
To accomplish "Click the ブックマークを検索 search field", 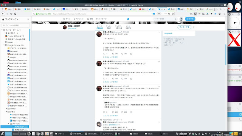I will (x=16, y=25).
